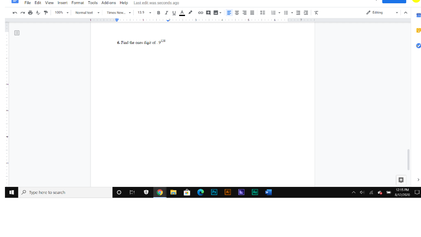Select the print icon
The image size is (421, 237).
point(30,12)
